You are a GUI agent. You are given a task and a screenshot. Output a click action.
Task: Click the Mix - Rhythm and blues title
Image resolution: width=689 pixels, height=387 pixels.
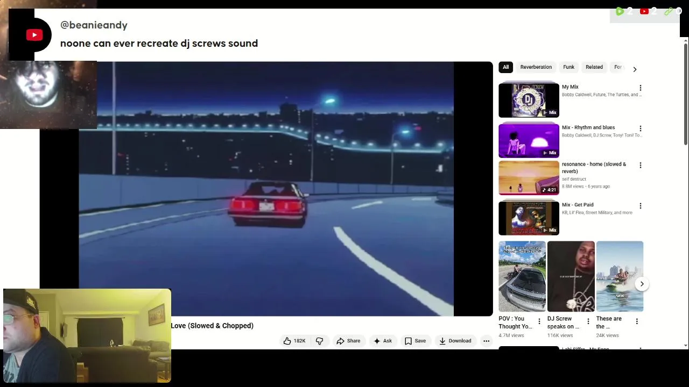(588, 128)
